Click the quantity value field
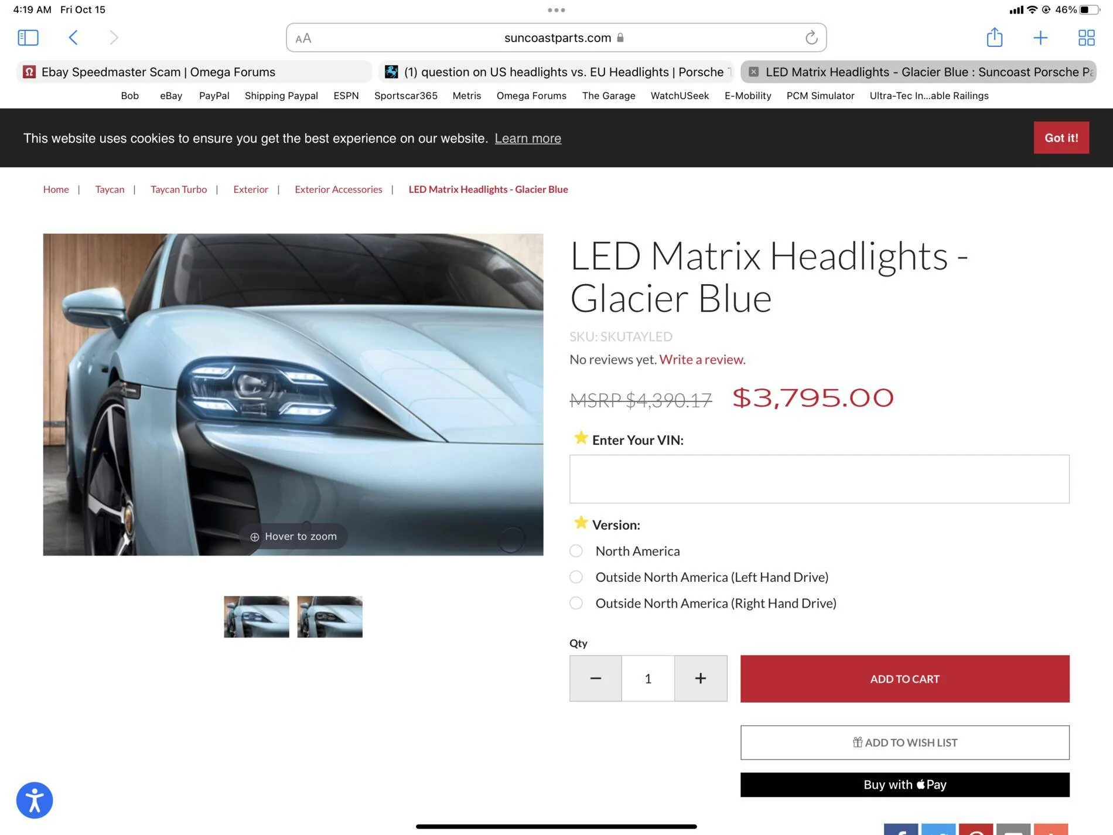The width and height of the screenshot is (1113, 835). point(648,679)
